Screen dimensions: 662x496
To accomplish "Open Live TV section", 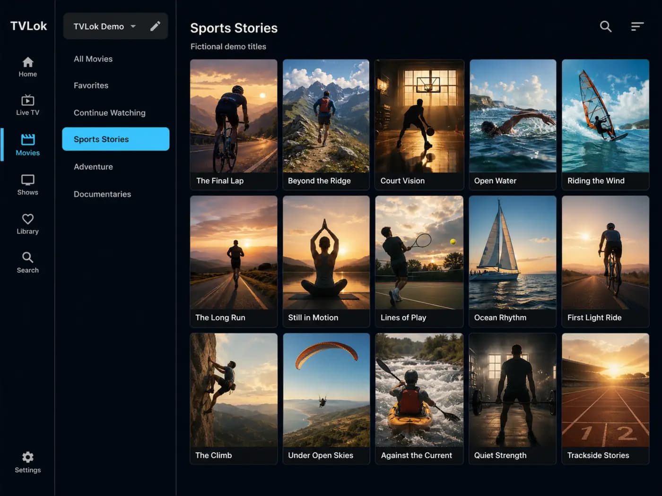I will (27, 105).
